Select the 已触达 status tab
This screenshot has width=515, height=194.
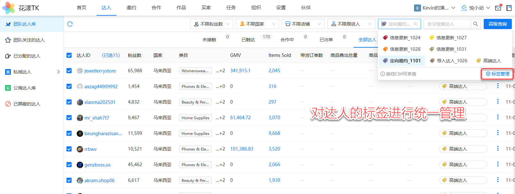click(248, 40)
